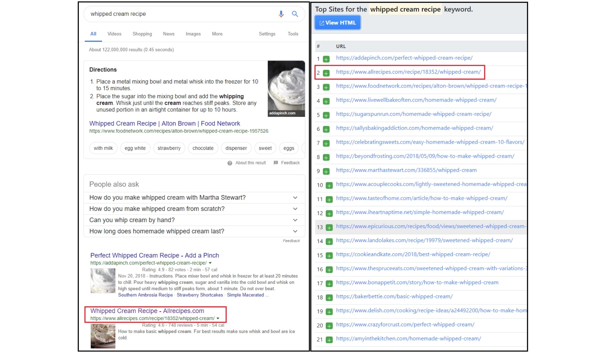Click the plus icon for crazyforcrust row
This screenshot has width=606, height=353.
tap(329, 326)
